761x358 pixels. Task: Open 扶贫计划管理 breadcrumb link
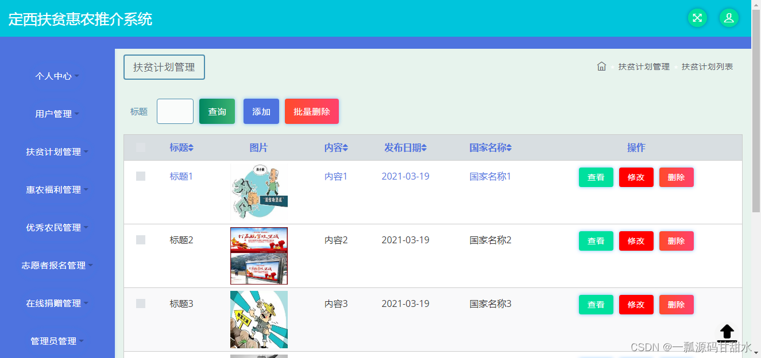tap(644, 67)
